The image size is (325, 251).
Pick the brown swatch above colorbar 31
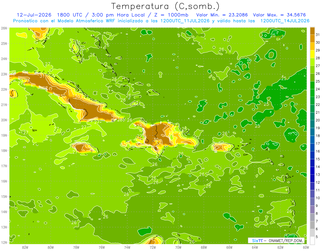(312, 31)
